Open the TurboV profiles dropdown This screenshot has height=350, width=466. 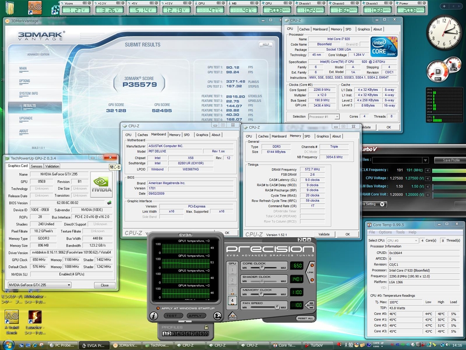coord(425,160)
